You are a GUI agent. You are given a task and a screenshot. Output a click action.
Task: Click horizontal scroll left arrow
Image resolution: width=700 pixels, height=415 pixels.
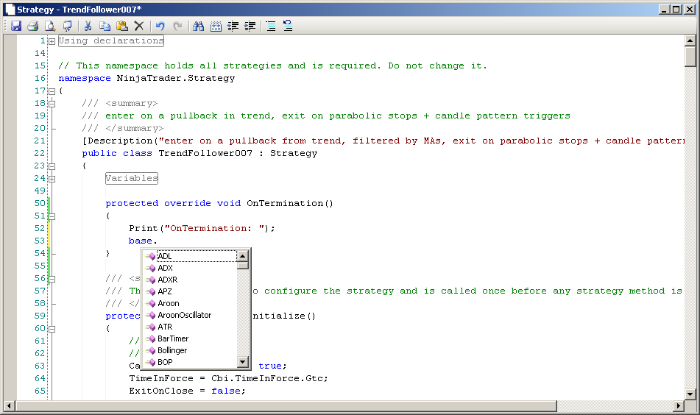[9, 406]
